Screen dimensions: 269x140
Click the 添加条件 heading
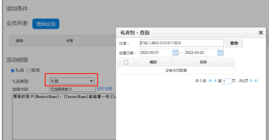pyautogui.click(x=17, y=9)
